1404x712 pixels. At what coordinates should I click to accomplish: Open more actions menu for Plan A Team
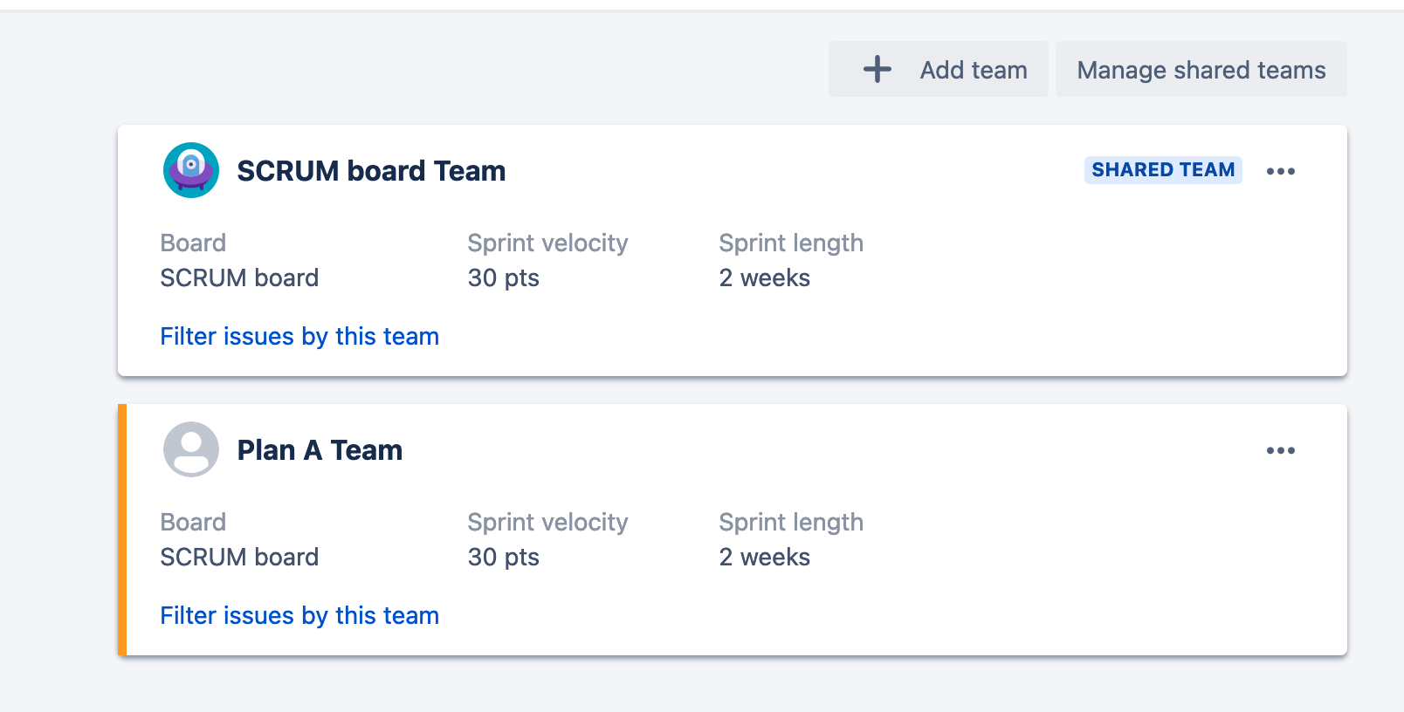point(1280,450)
